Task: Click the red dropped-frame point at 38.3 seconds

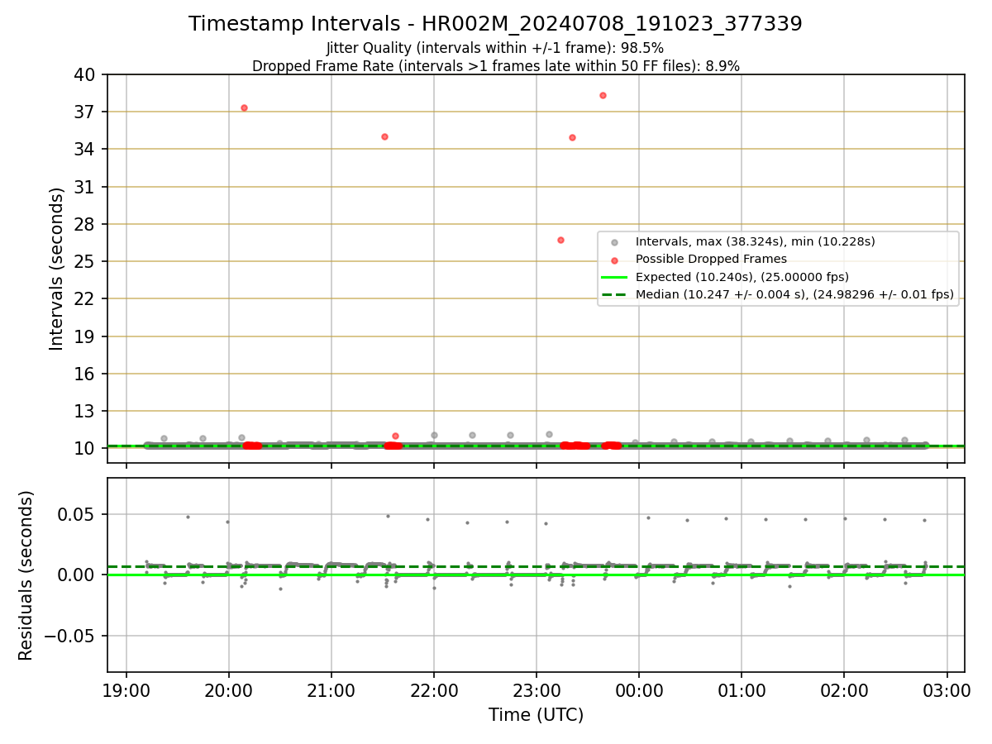Action: point(603,95)
